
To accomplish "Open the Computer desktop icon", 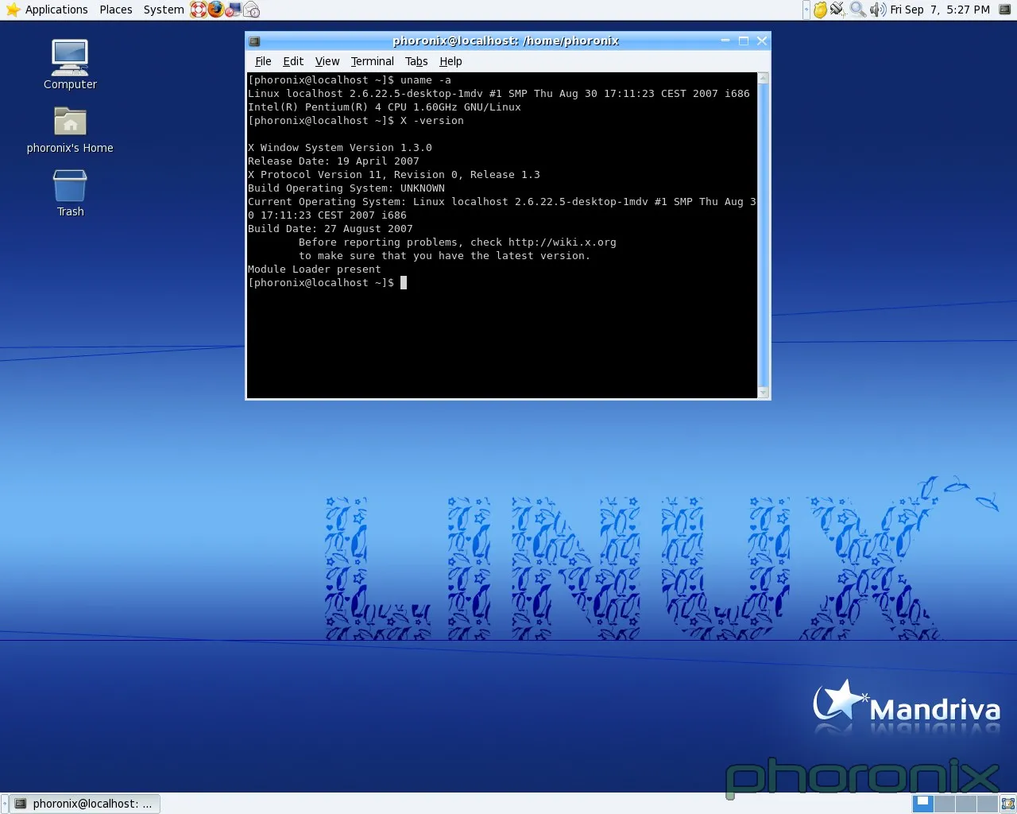I will pyautogui.click(x=70, y=58).
